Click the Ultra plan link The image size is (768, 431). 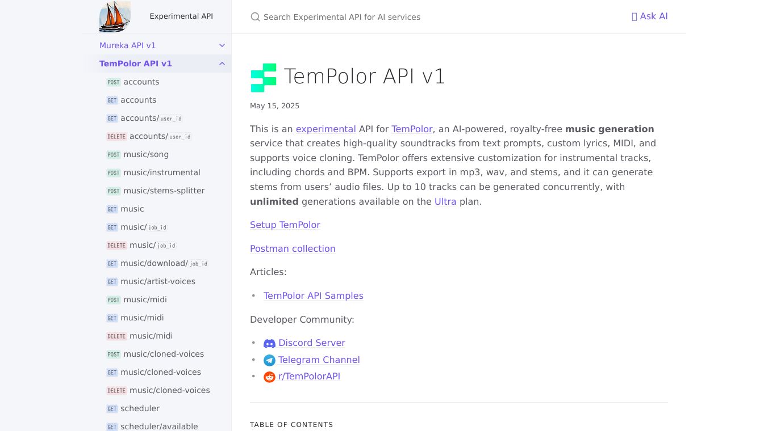[x=445, y=202]
